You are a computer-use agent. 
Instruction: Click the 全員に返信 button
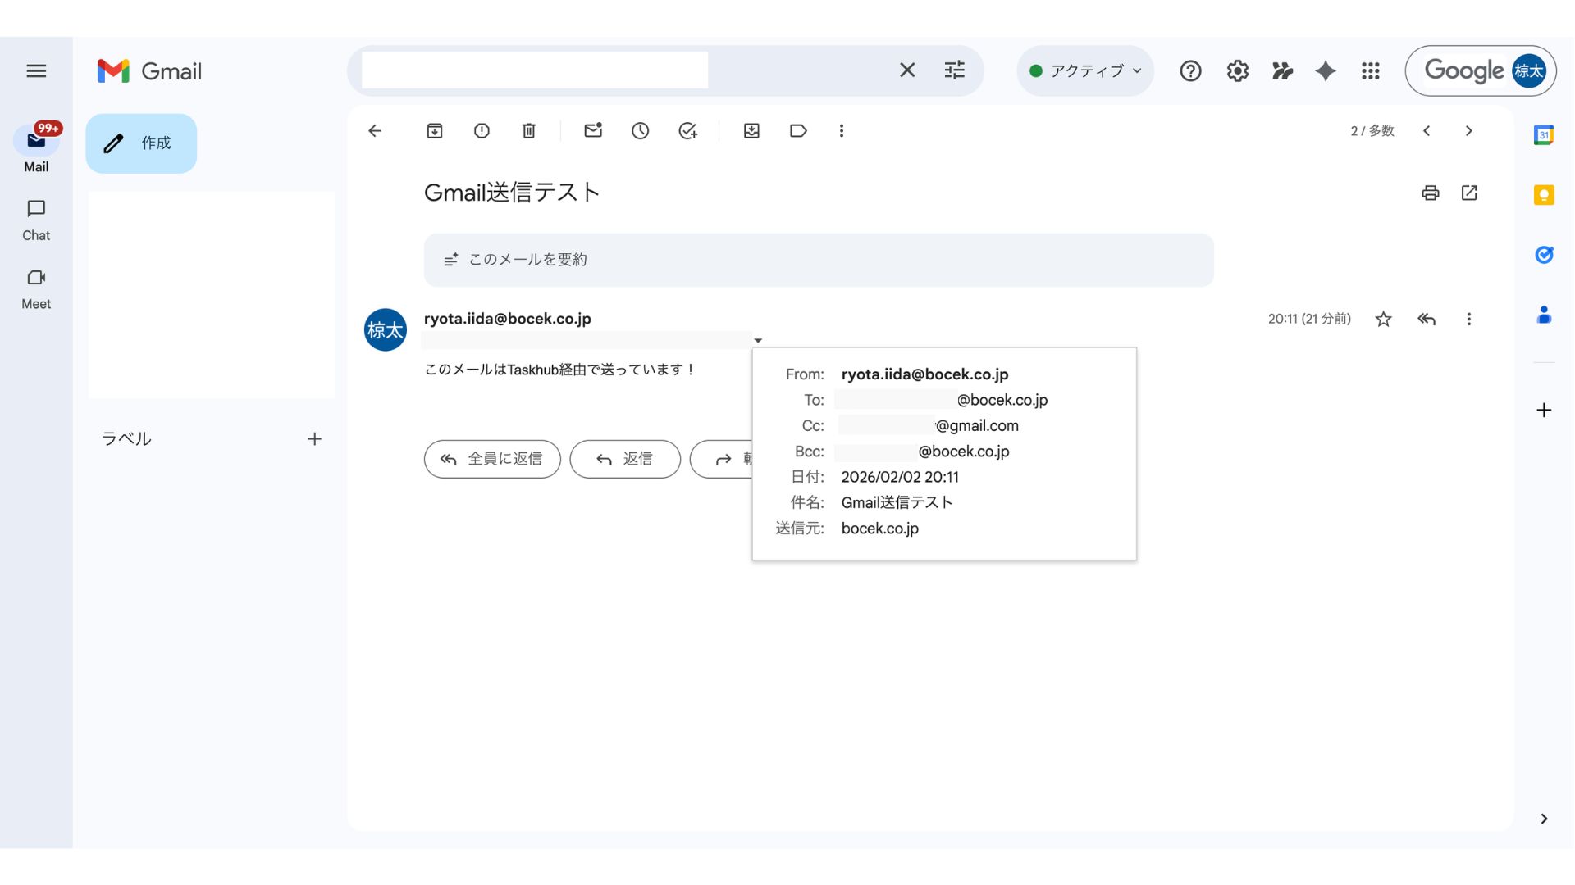tap(492, 459)
